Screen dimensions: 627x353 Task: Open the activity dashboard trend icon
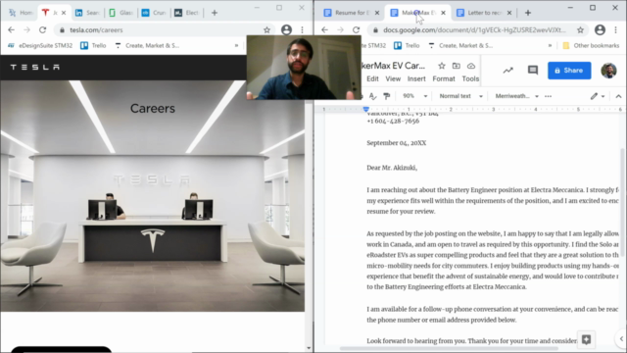tap(507, 71)
